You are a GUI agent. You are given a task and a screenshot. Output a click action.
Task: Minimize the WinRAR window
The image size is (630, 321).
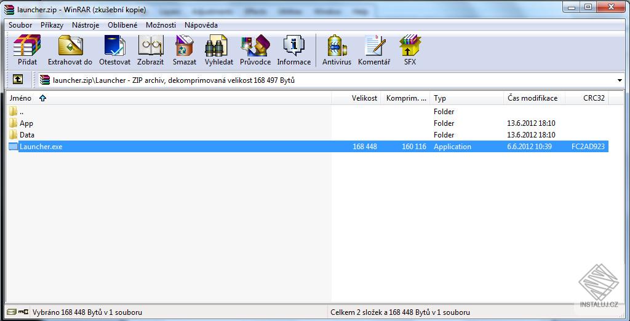572,7
